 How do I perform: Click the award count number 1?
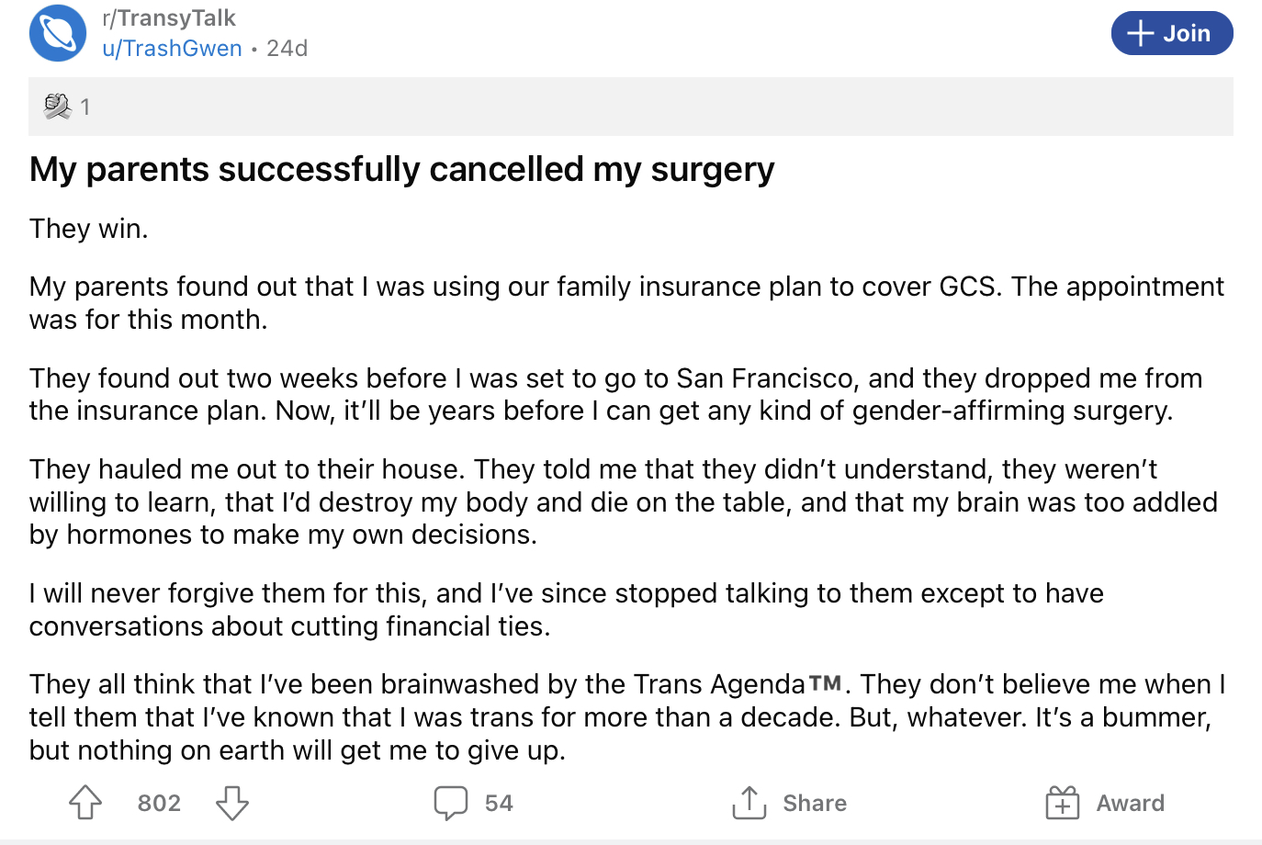(85, 107)
